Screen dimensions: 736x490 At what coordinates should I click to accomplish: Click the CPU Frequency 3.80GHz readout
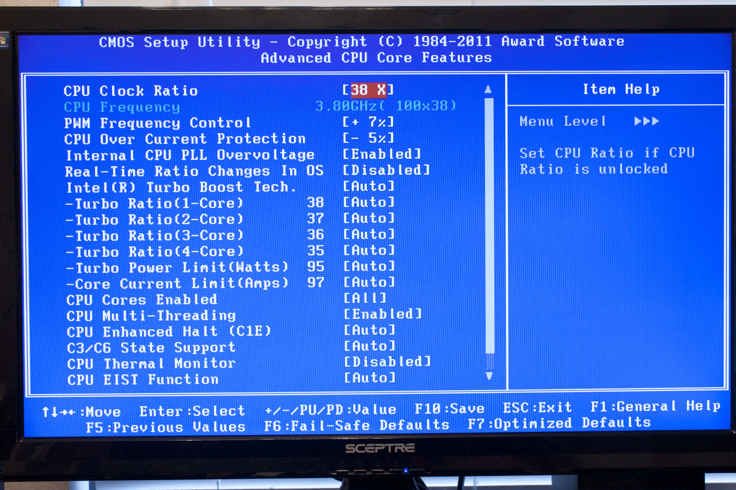tap(385, 106)
